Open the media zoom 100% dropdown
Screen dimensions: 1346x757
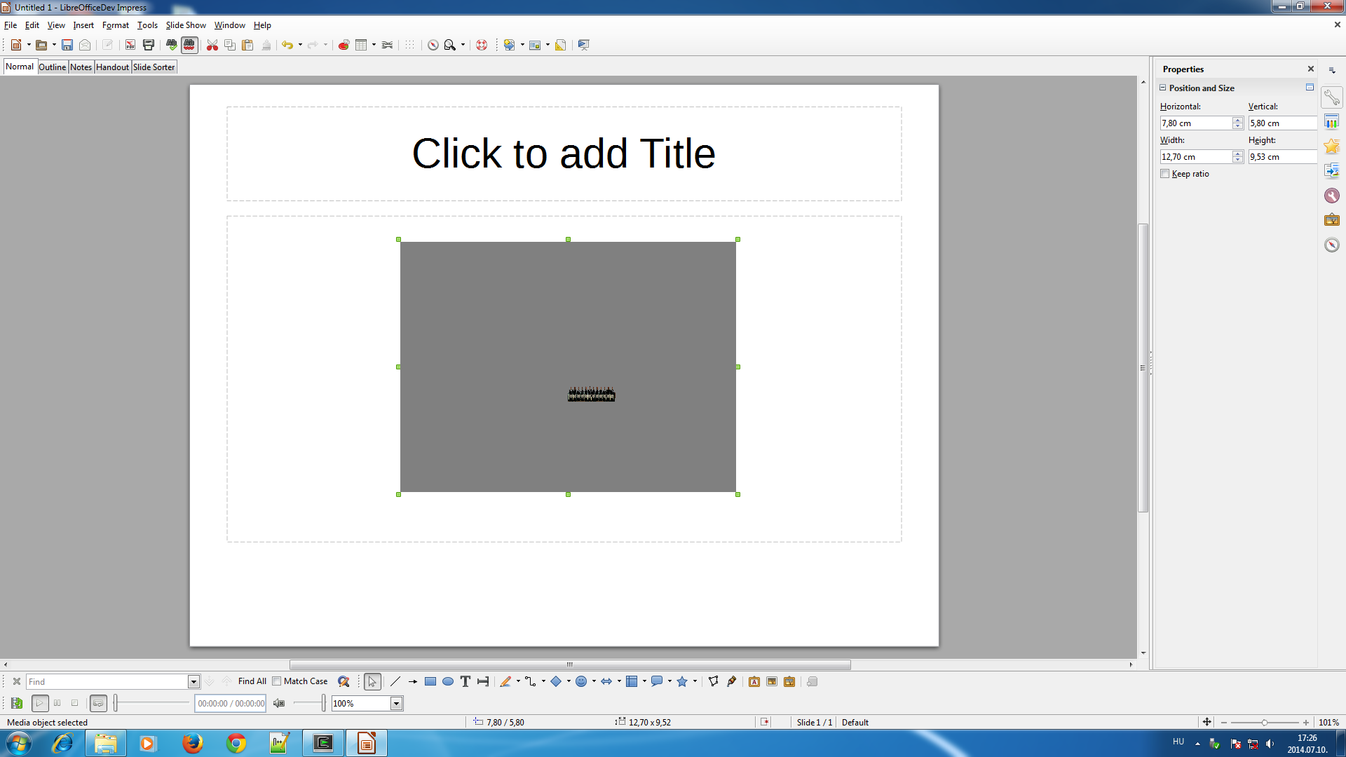(x=396, y=703)
